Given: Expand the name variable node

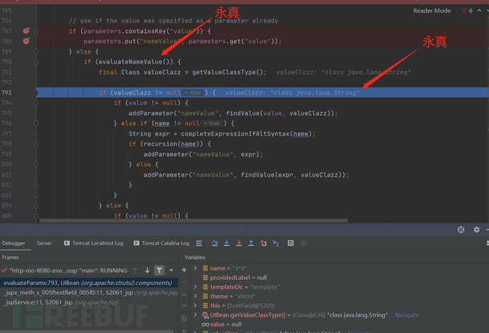Looking at the screenshot, I should pos(196,269).
